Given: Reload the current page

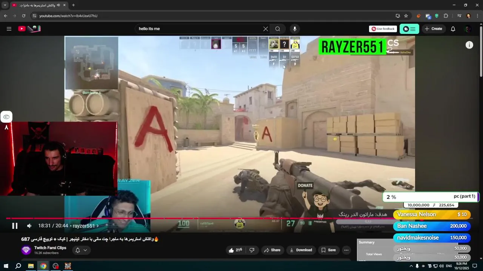Looking at the screenshot, I should click(x=24, y=16).
